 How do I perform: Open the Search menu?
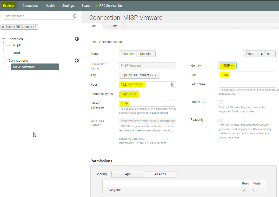[x=87, y=5]
